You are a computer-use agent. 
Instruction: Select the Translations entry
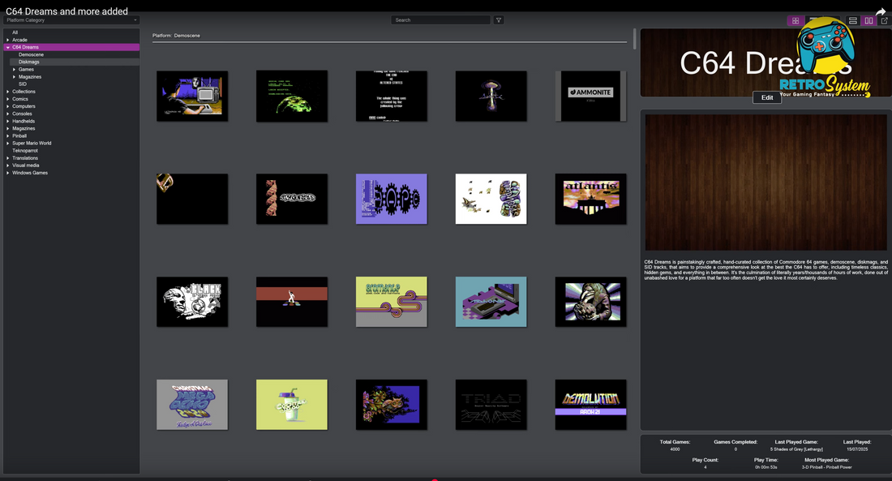pyautogui.click(x=25, y=158)
